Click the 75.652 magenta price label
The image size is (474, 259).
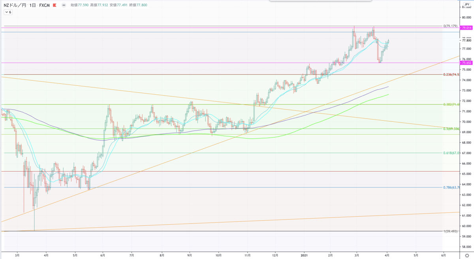point(466,62)
